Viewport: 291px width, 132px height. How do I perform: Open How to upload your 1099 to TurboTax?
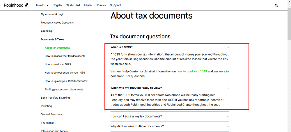tap(66, 81)
